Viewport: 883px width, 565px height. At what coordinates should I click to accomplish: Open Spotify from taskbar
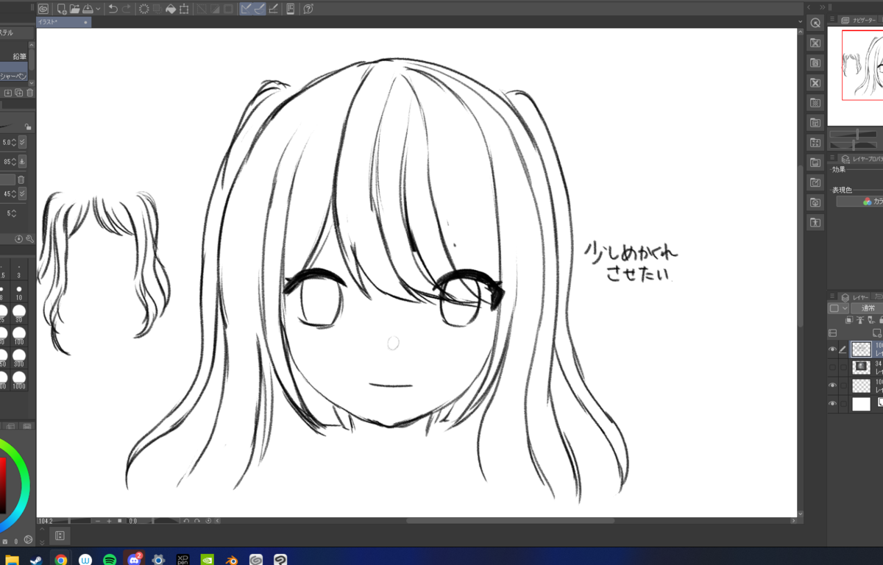pyautogui.click(x=110, y=560)
